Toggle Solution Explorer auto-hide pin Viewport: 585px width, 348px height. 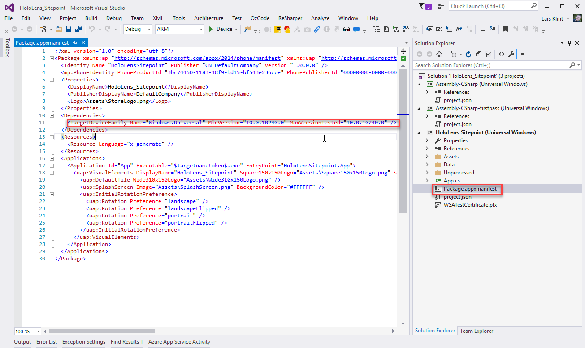point(569,43)
